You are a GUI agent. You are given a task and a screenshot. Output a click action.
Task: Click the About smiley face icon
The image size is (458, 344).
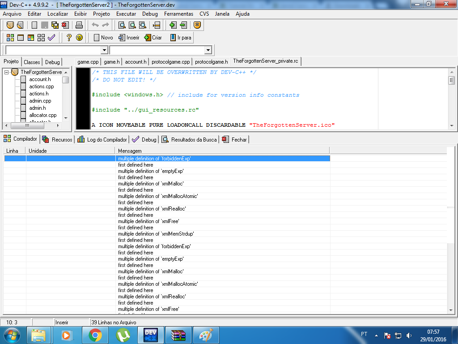(x=79, y=38)
